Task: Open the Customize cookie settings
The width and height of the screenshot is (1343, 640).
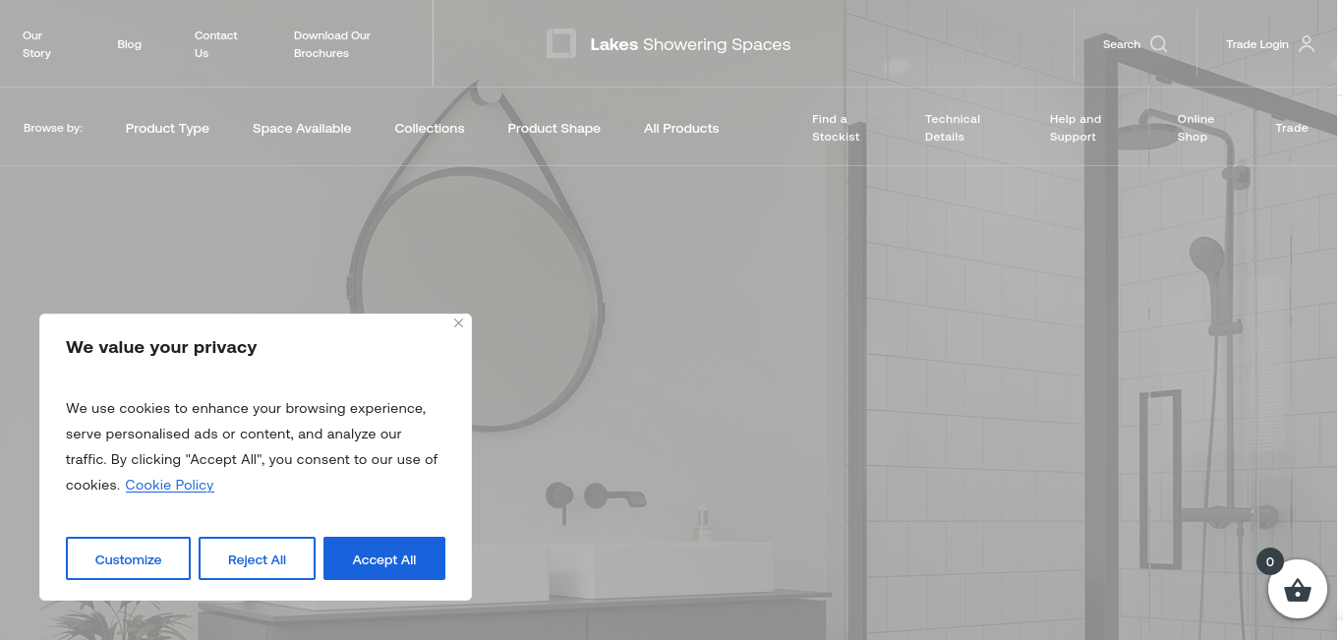Action: [128, 558]
